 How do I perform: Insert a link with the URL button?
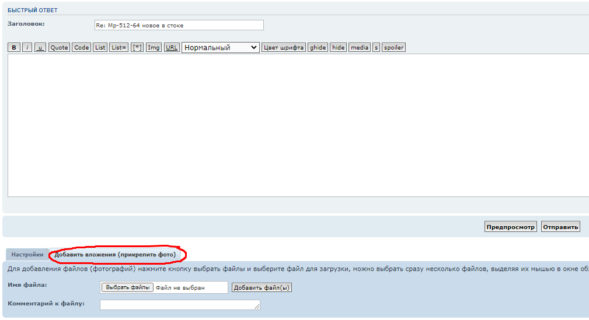(x=172, y=48)
